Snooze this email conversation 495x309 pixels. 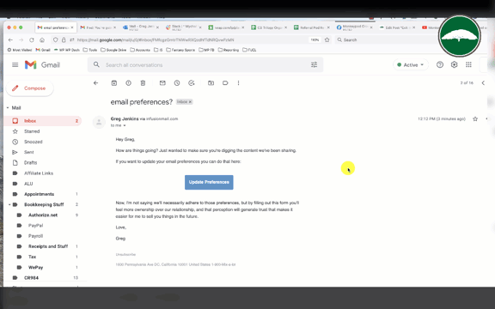point(177,83)
